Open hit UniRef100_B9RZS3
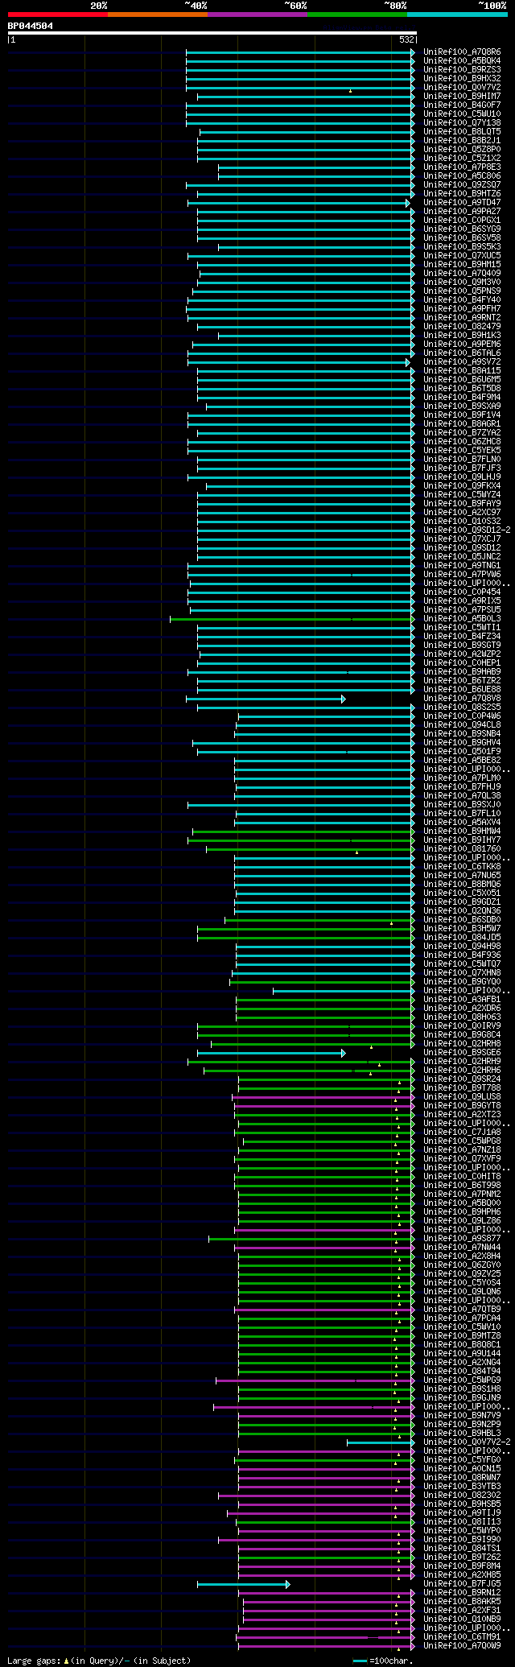 tap(462, 69)
